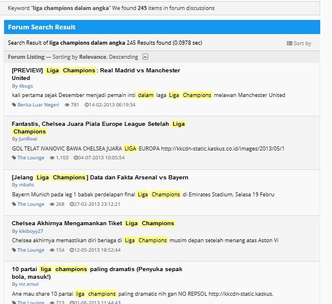
Task: Open user profile JunRivai
Action: (x=28, y=139)
